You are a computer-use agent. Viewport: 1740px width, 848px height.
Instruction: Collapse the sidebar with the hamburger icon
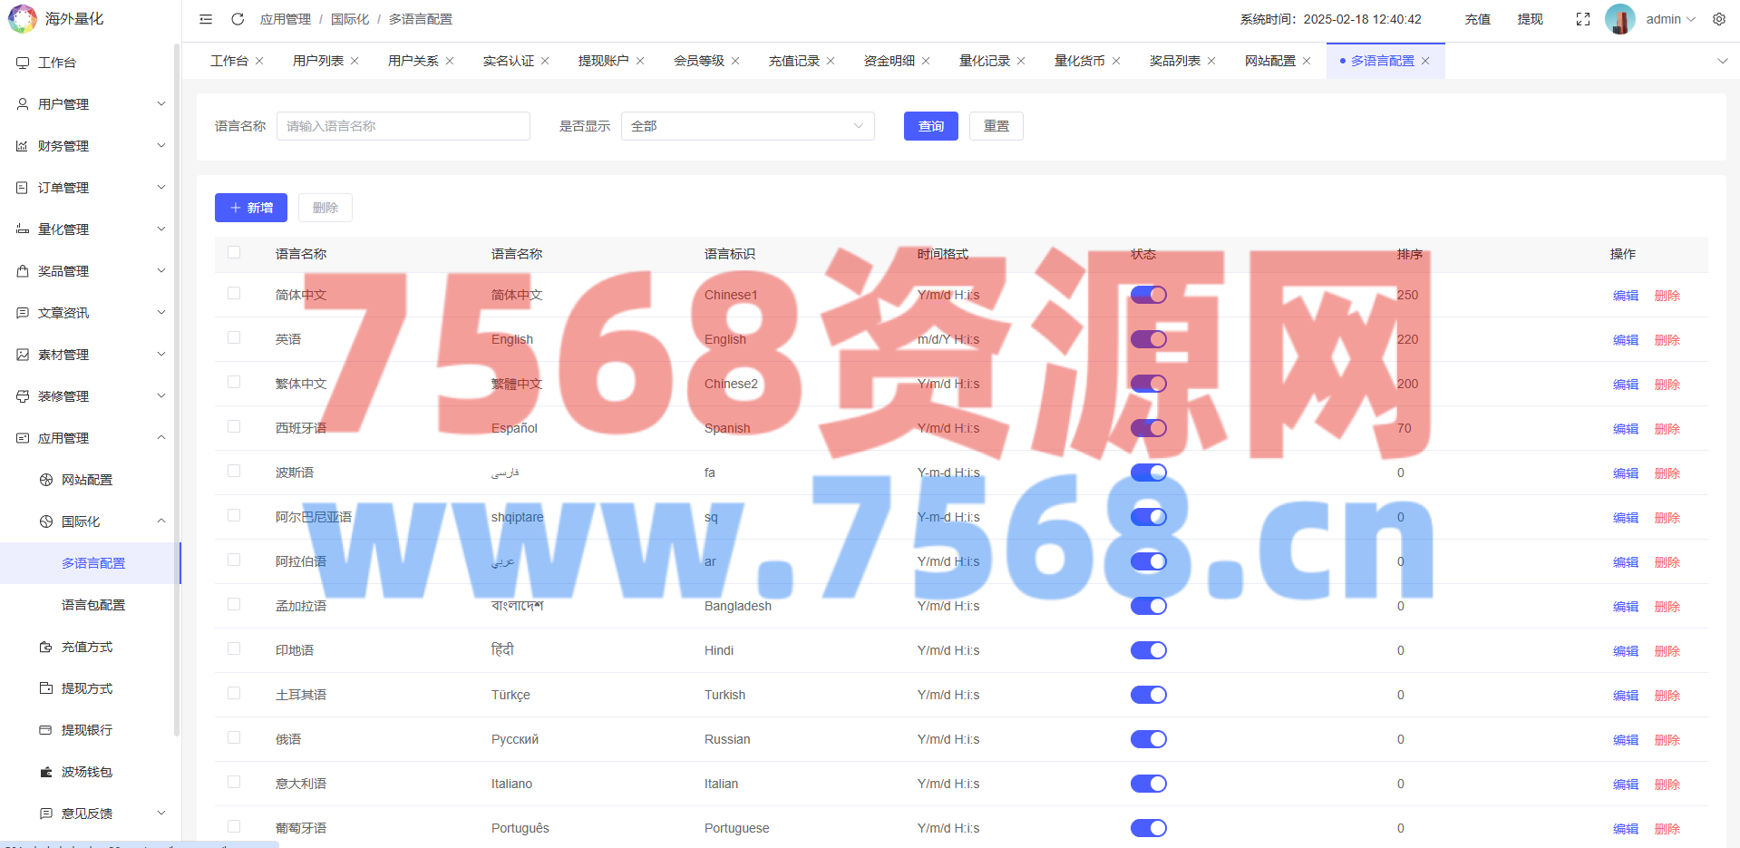click(x=206, y=19)
